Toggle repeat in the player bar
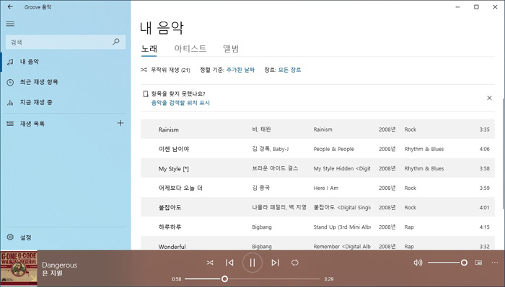Screen dimensions: 505x287 (294, 263)
